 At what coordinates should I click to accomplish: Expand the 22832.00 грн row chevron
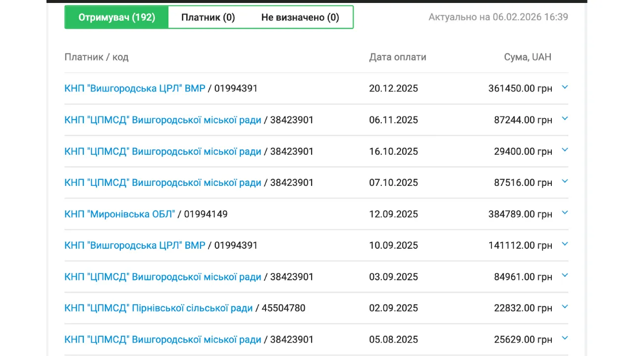coord(565,307)
